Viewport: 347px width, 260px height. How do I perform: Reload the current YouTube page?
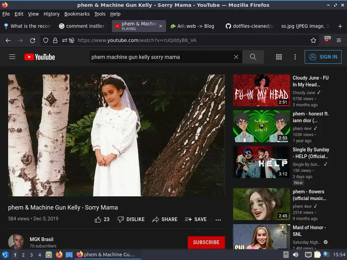click(33, 41)
